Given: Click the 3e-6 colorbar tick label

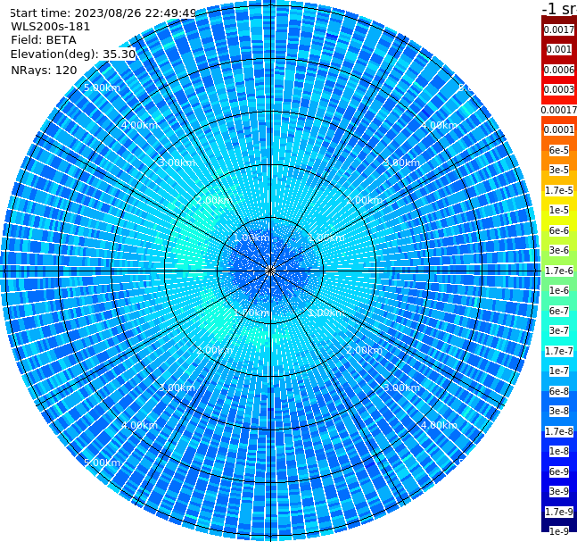Looking at the screenshot, I should pyautogui.click(x=559, y=250).
